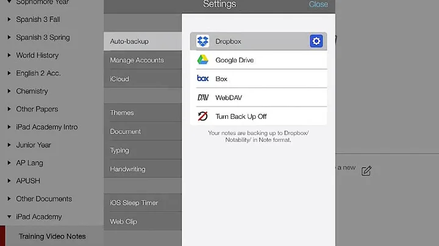Expand the Chemistry folder triangle
The width and height of the screenshot is (439, 246).
9,91
